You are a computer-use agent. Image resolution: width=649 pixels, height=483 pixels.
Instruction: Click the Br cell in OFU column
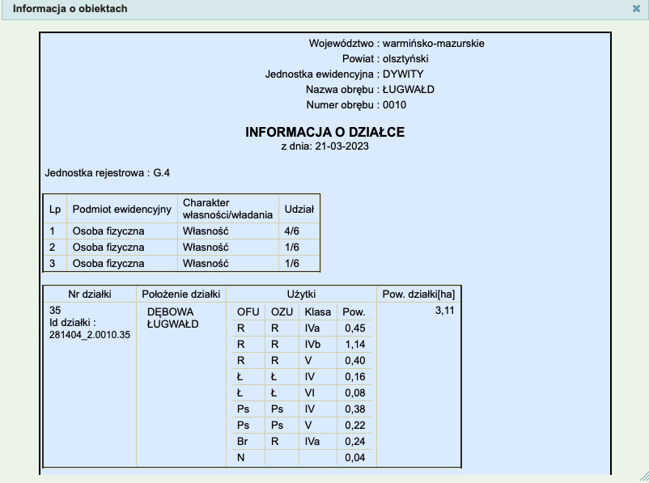pos(242,442)
